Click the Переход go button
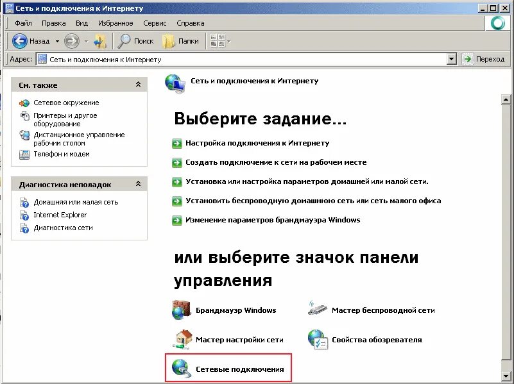 [x=484, y=59]
